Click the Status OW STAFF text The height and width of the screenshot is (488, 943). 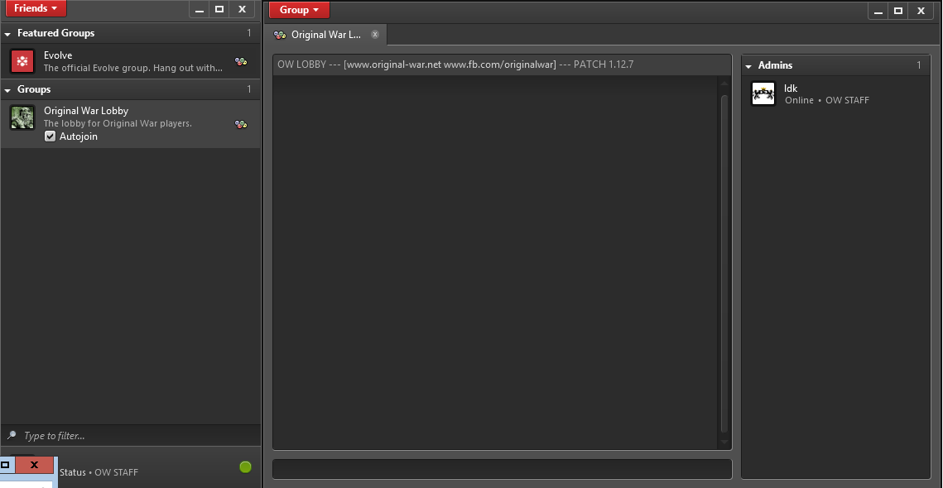point(99,472)
